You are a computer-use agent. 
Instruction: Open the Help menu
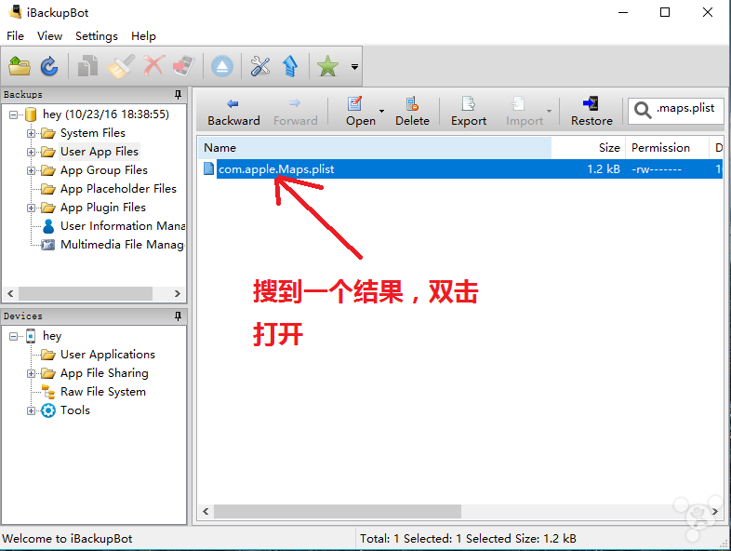(143, 36)
